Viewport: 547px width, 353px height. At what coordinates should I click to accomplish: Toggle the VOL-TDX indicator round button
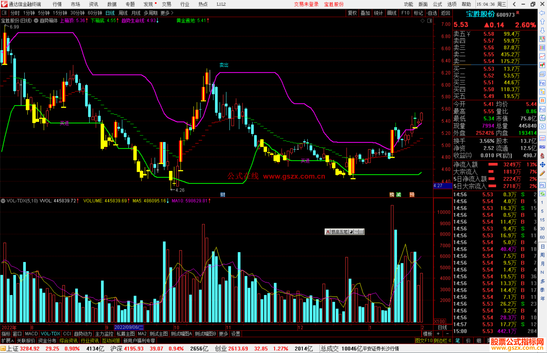click(3, 201)
